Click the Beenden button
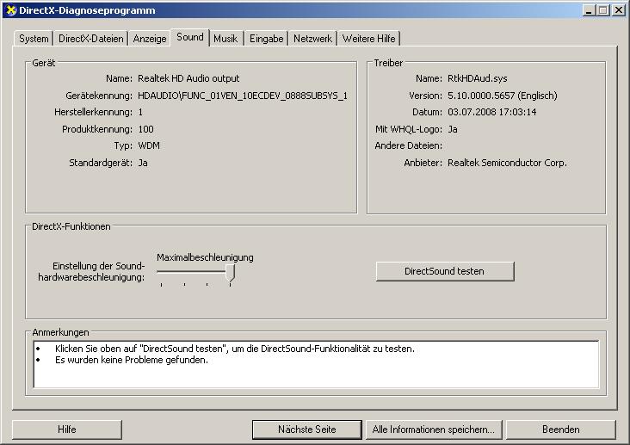 pos(561,430)
